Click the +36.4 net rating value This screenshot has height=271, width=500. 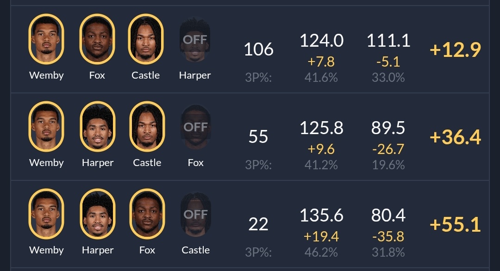(455, 137)
